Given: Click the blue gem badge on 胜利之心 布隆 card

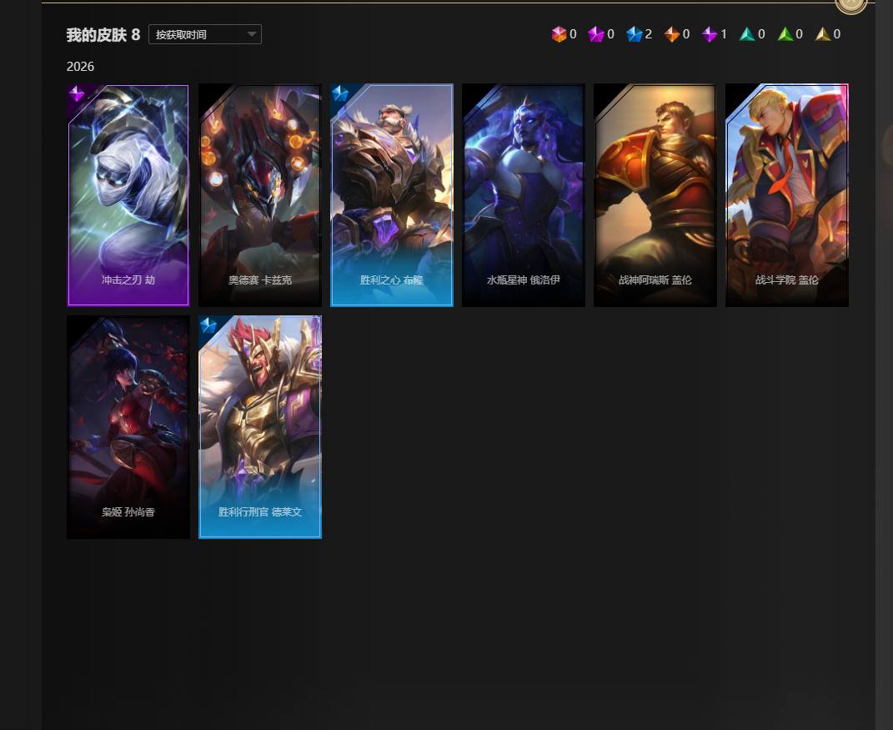Looking at the screenshot, I should [x=340, y=93].
